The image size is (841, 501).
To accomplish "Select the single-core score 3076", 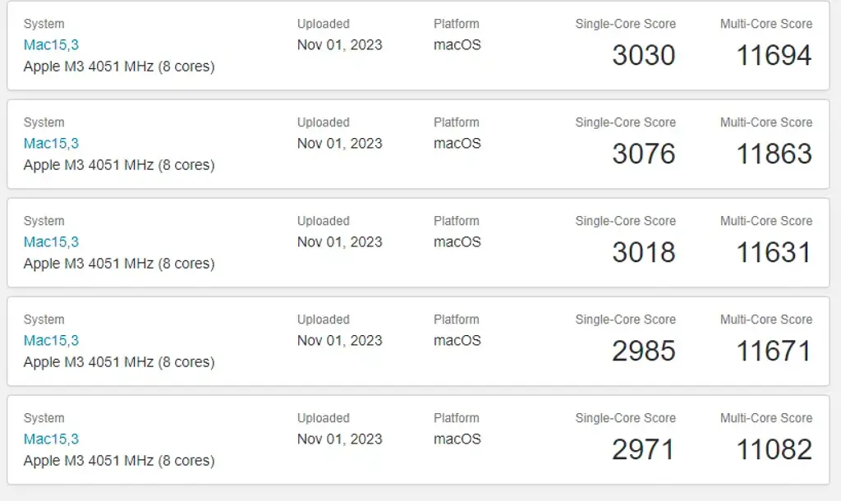I will 643,154.
